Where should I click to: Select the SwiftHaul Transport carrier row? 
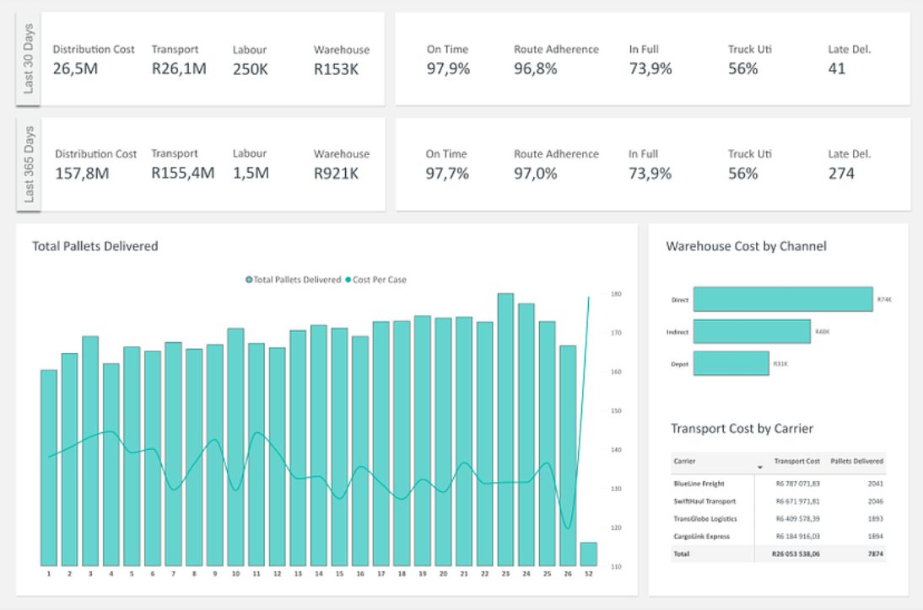[778, 501]
